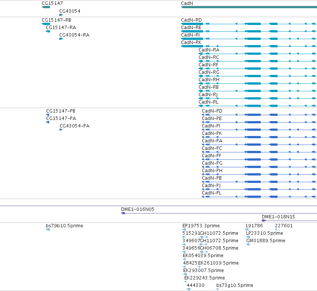The height and width of the screenshot is (291, 317).
Task: Choose the CadN-RC transcript label
Action: (209, 57)
